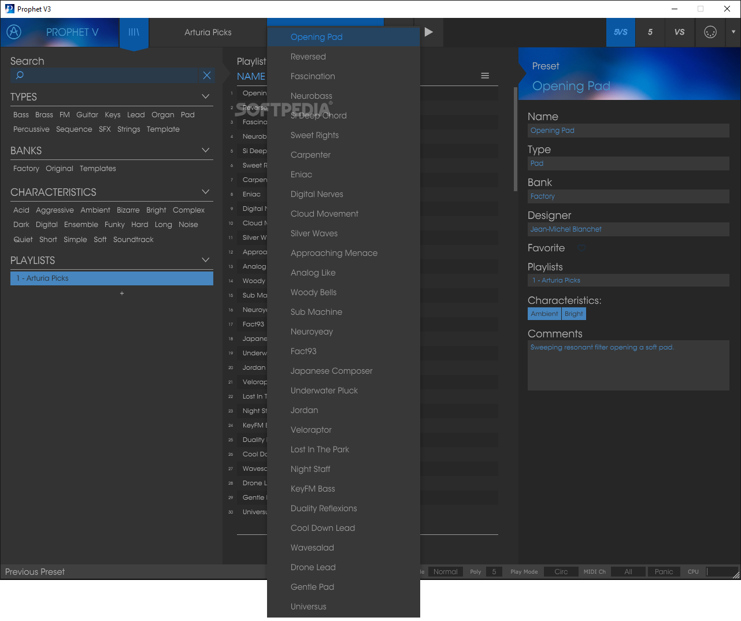Switch to 5VS hybrid mode

coord(621,32)
